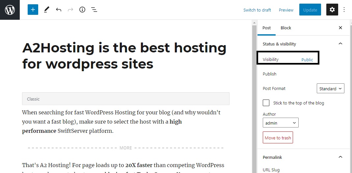Open the list view outline icon
The height and width of the screenshot is (173, 352).
94,10
